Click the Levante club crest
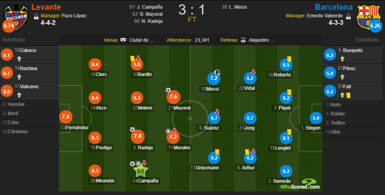 tap(17, 17)
